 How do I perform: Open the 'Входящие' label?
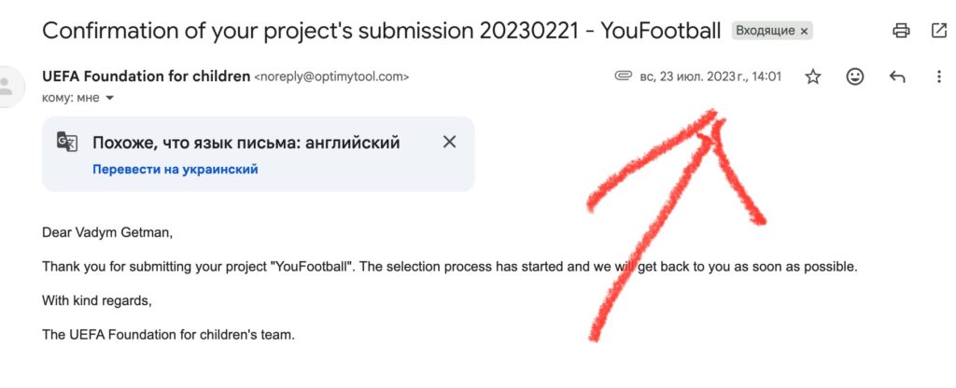[x=766, y=31]
